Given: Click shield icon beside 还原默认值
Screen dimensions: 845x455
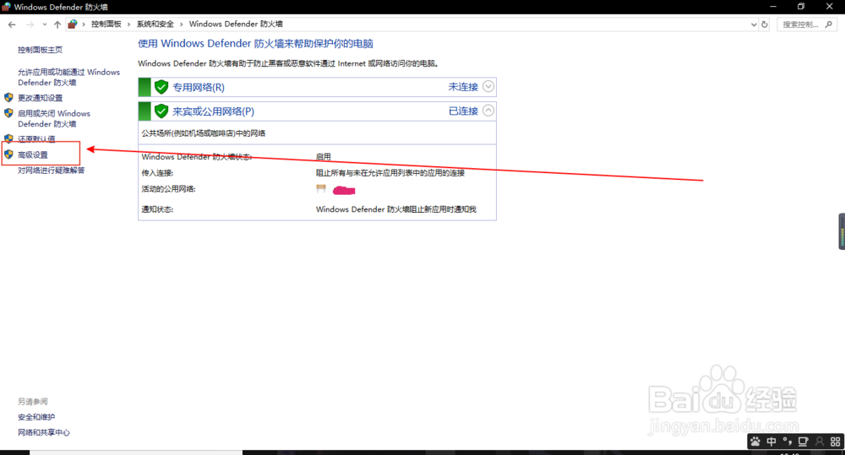Looking at the screenshot, I should pos(8,138).
